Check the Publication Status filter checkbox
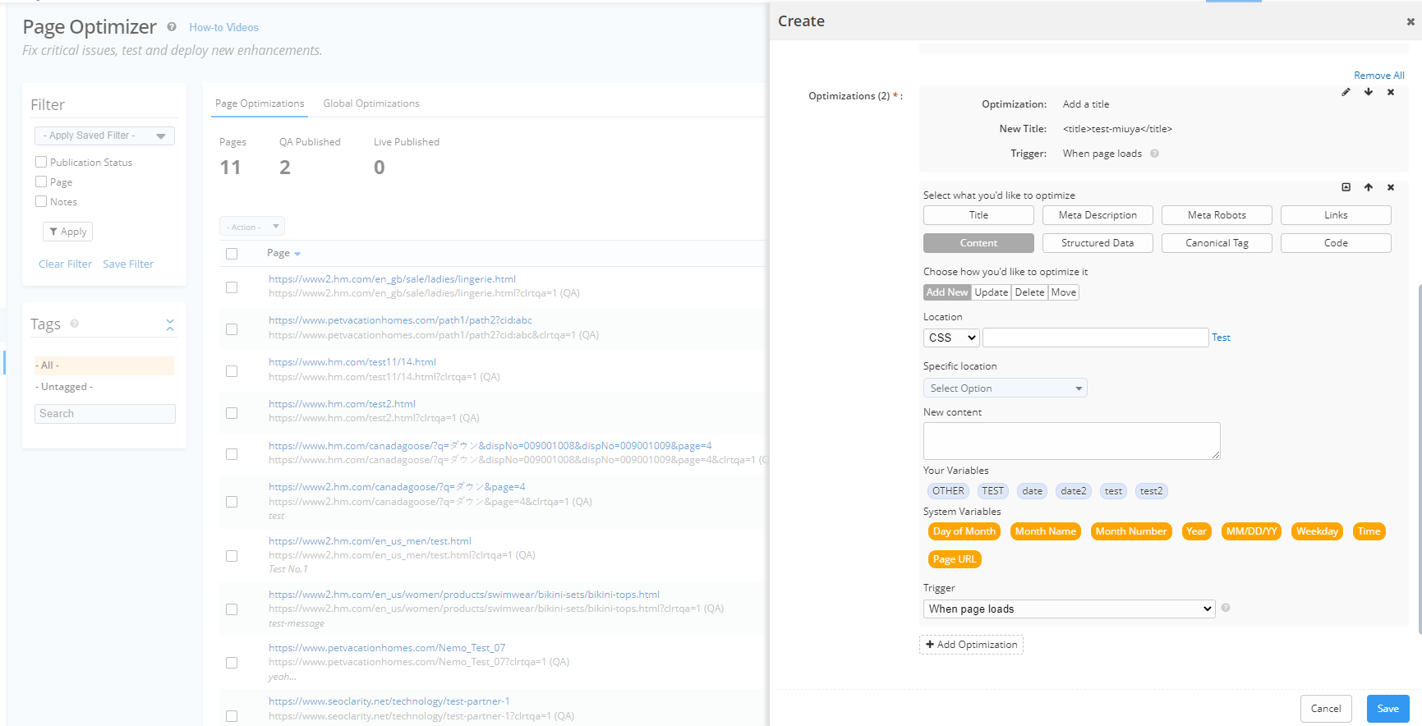The image size is (1422, 726). tap(41, 163)
